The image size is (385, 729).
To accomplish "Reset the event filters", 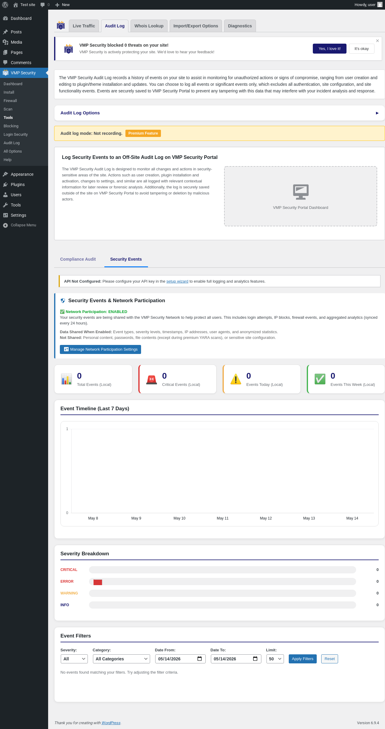I will tap(330, 659).
